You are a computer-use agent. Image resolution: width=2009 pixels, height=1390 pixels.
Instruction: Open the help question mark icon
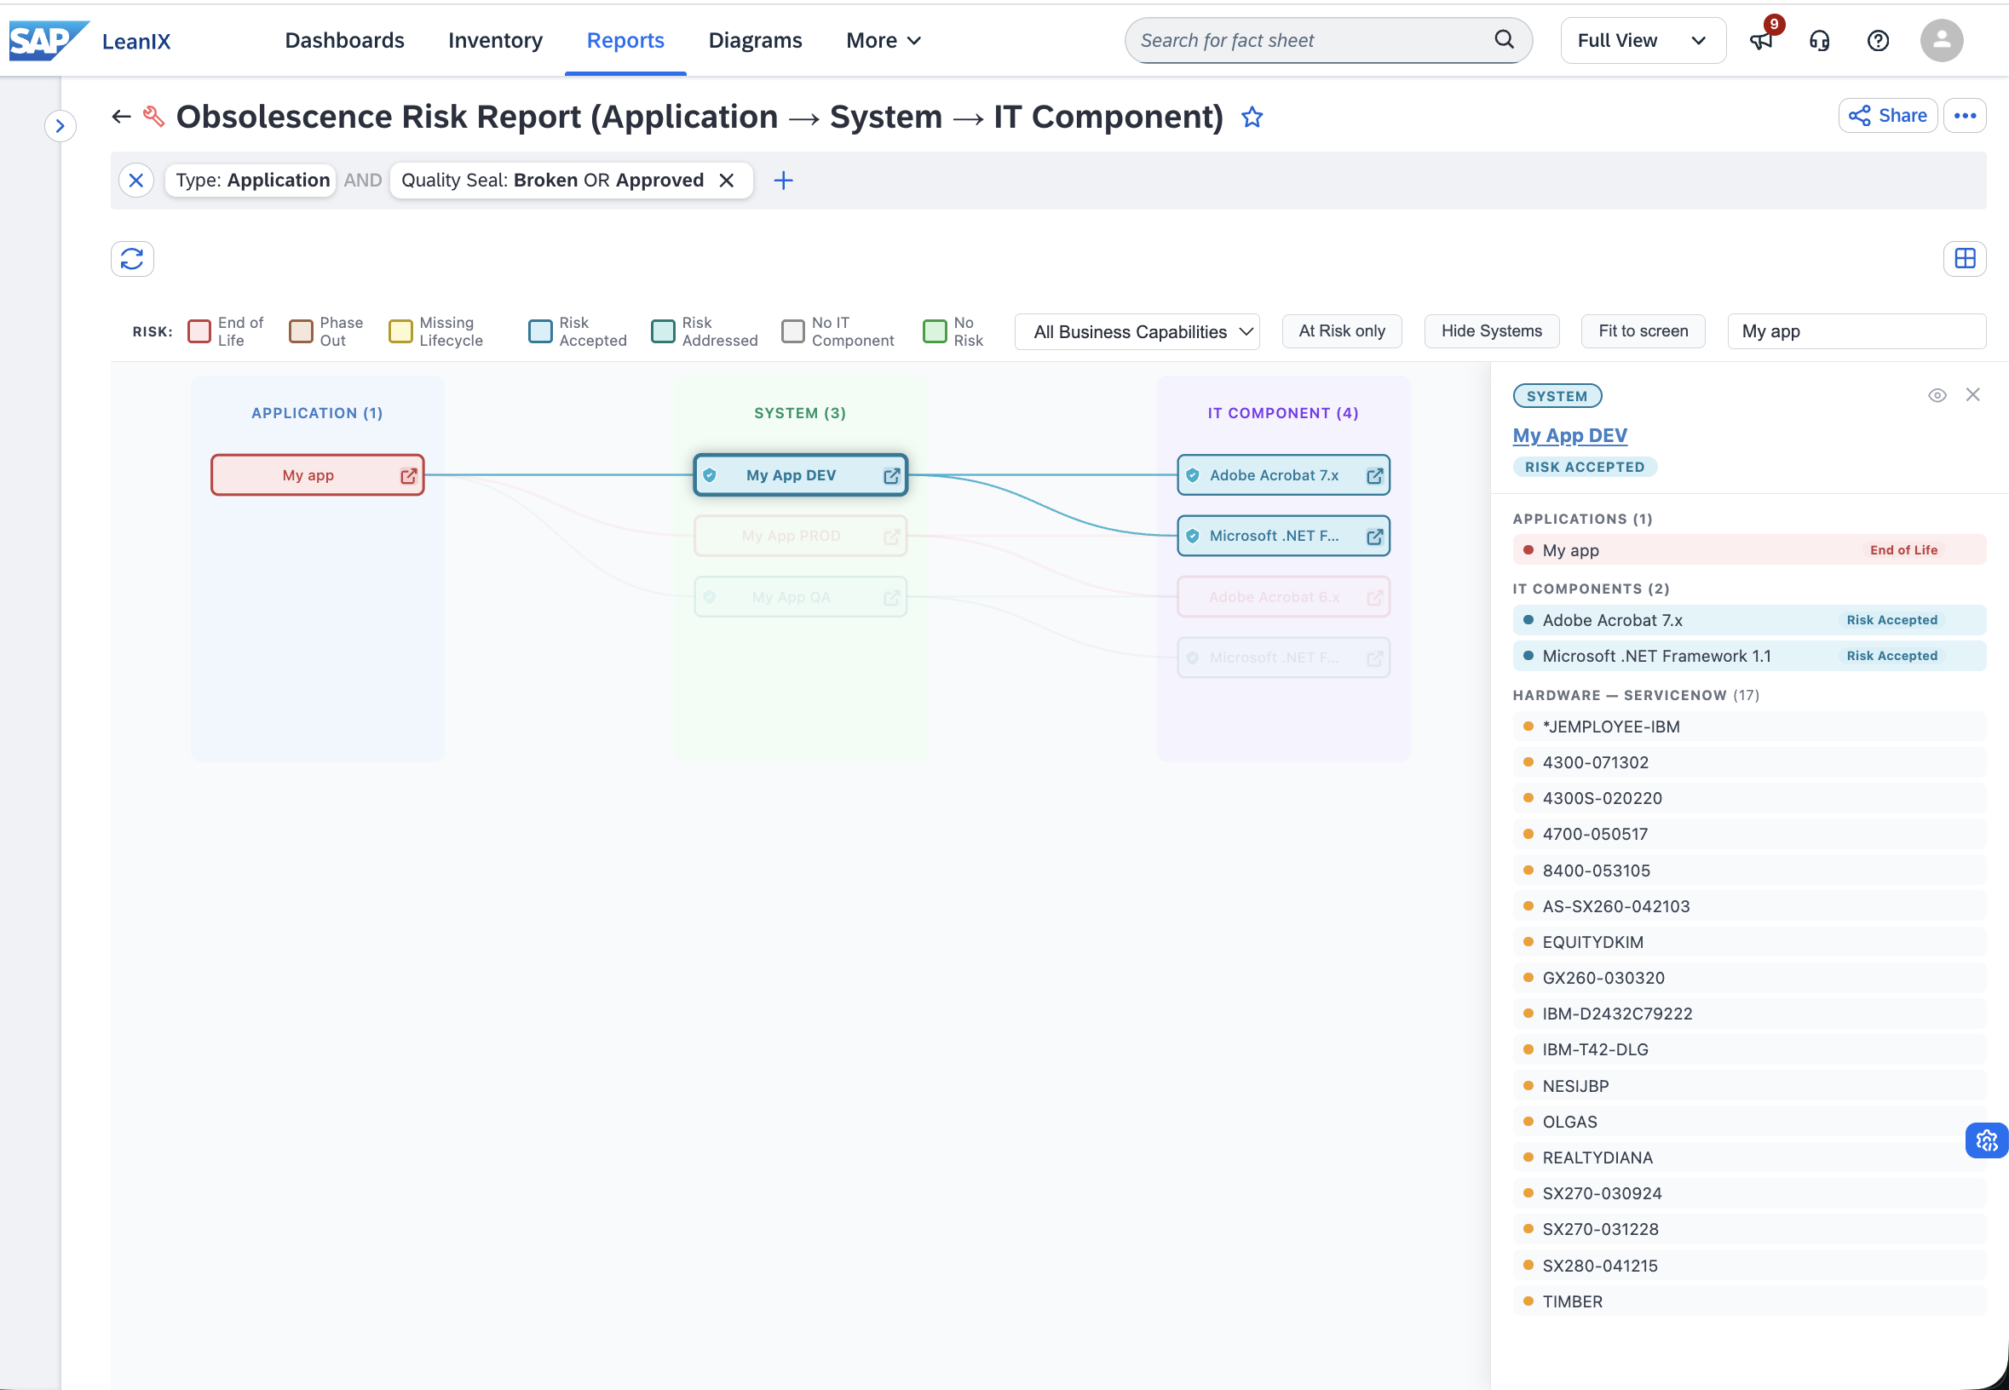pos(1879,40)
